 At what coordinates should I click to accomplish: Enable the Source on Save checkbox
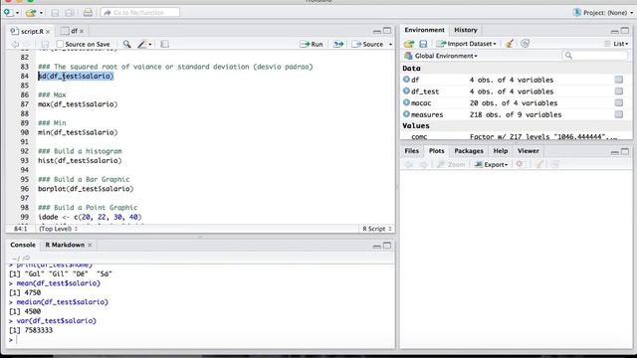(60, 44)
